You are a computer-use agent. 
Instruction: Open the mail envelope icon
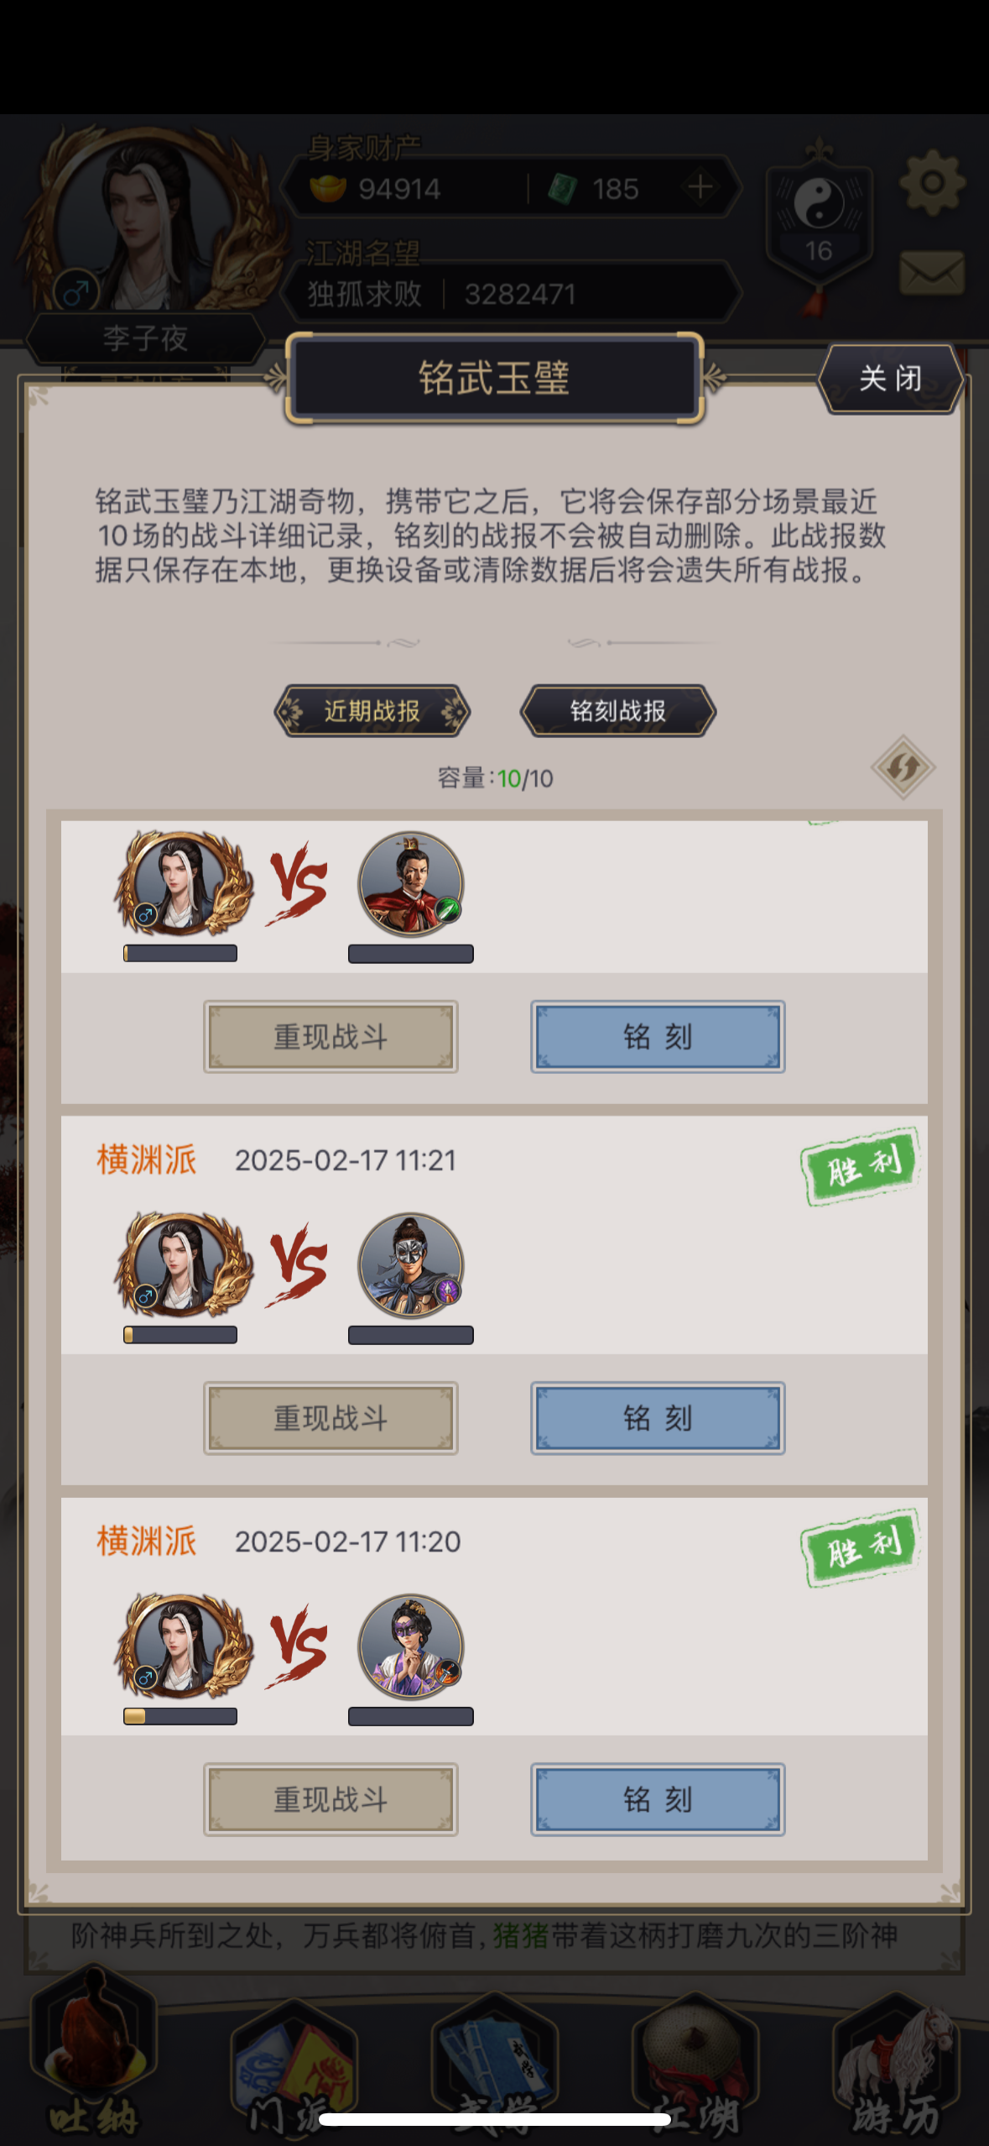pos(932,273)
